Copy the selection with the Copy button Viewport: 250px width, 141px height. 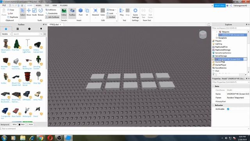point(11,10)
